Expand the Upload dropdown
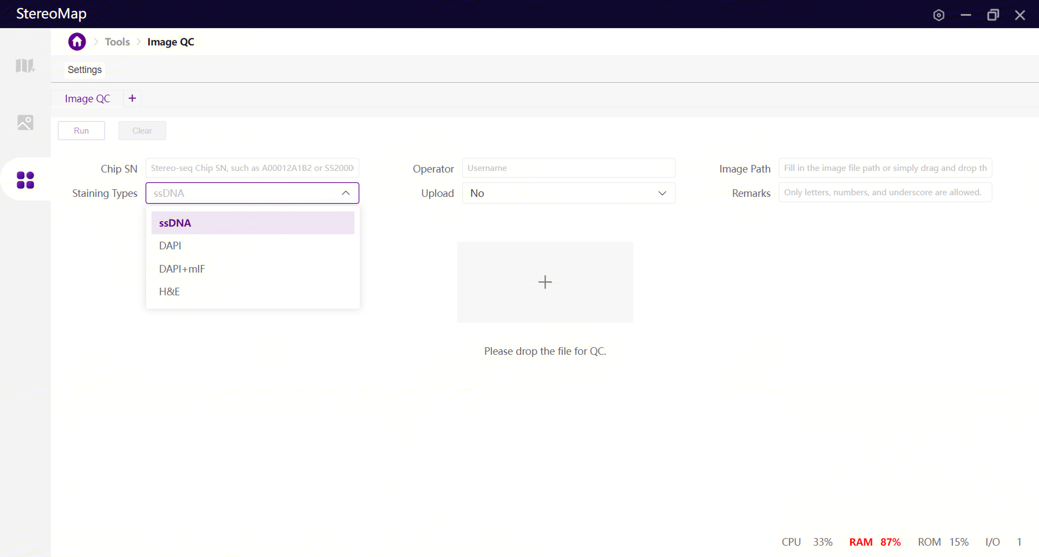 pos(662,193)
